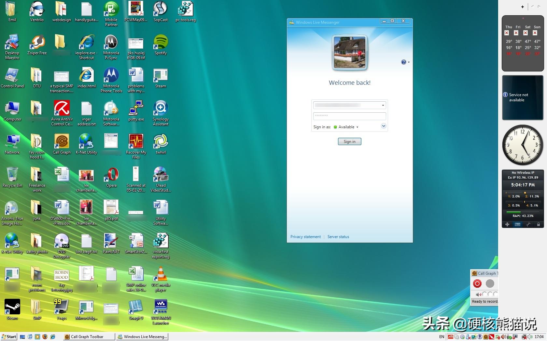547x341 pixels.
Task: Open the 'Available' status dropdown
Action: (348, 127)
